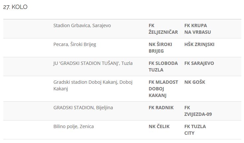Open the FK Krupa na Vrbasu team
This screenshot has width=244, height=143.
tap(198, 29)
